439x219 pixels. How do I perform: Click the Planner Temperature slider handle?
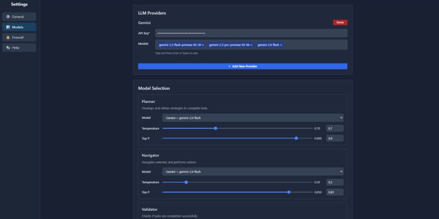[216, 128]
